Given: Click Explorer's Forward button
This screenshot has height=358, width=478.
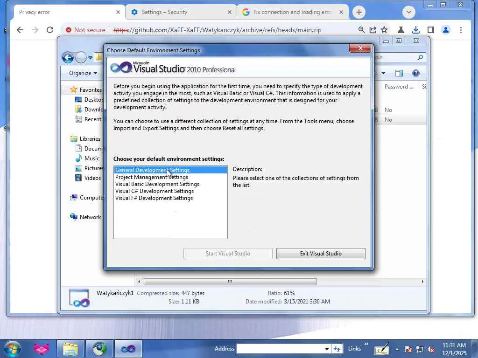Looking at the screenshot, I should [80, 57].
